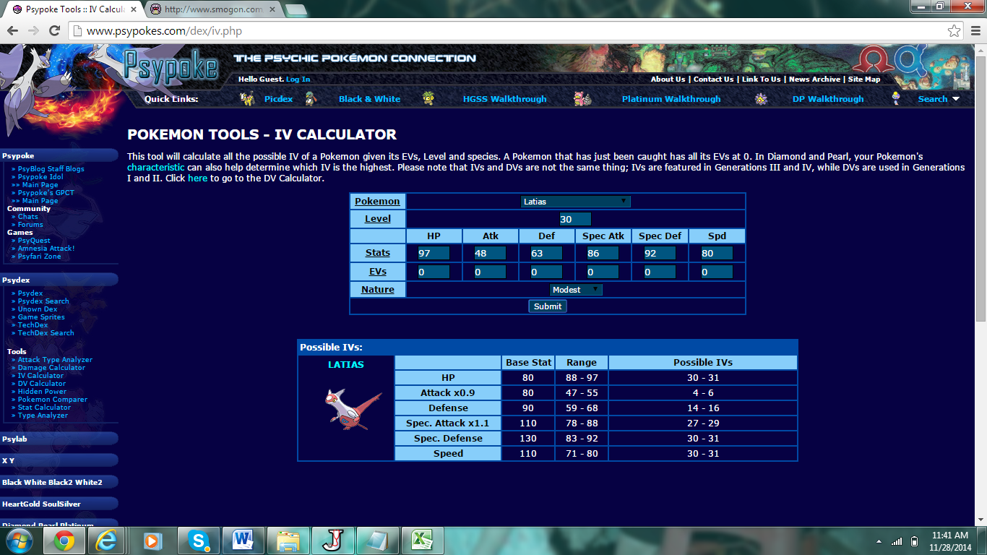Click the Atk EVs input field

tap(490, 272)
